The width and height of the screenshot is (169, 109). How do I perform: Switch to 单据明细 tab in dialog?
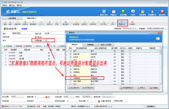pos(90,45)
